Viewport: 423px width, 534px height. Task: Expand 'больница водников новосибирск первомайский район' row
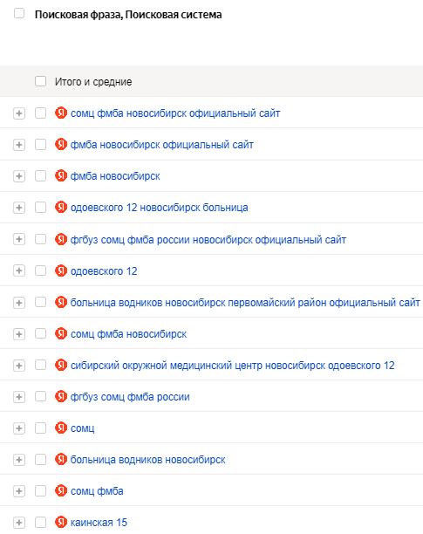pyautogui.click(x=19, y=303)
